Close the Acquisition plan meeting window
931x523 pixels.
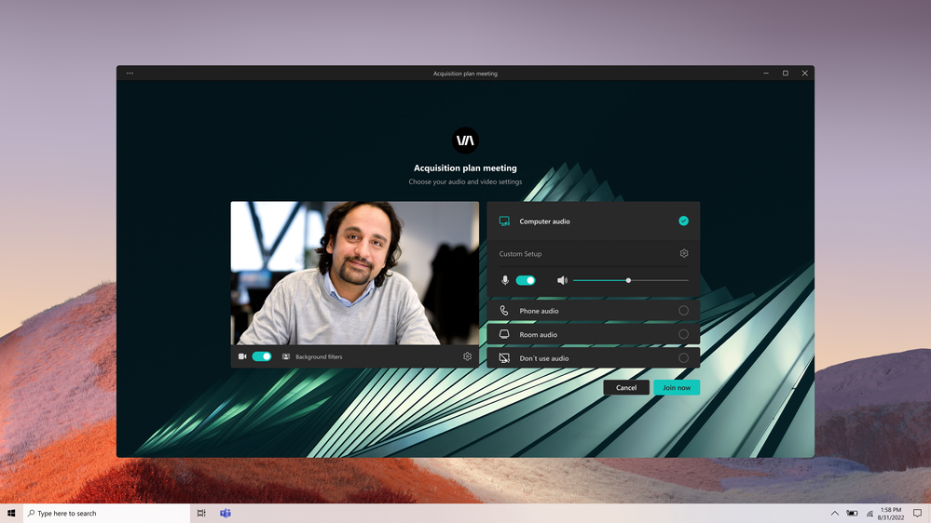[804, 73]
